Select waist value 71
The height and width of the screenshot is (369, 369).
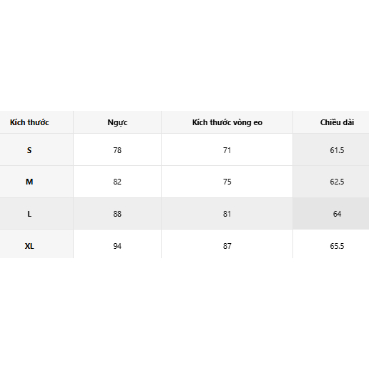pyautogui.click(x=227, y=150)
